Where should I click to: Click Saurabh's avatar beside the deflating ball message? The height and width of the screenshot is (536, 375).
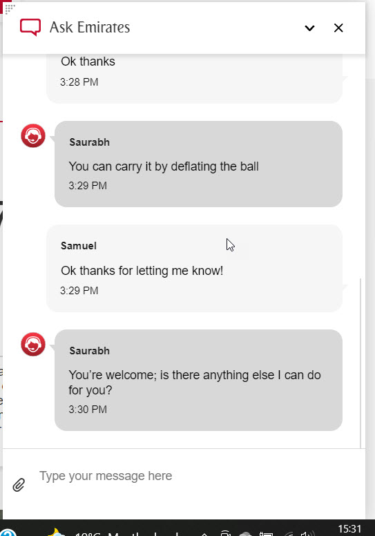33,135
